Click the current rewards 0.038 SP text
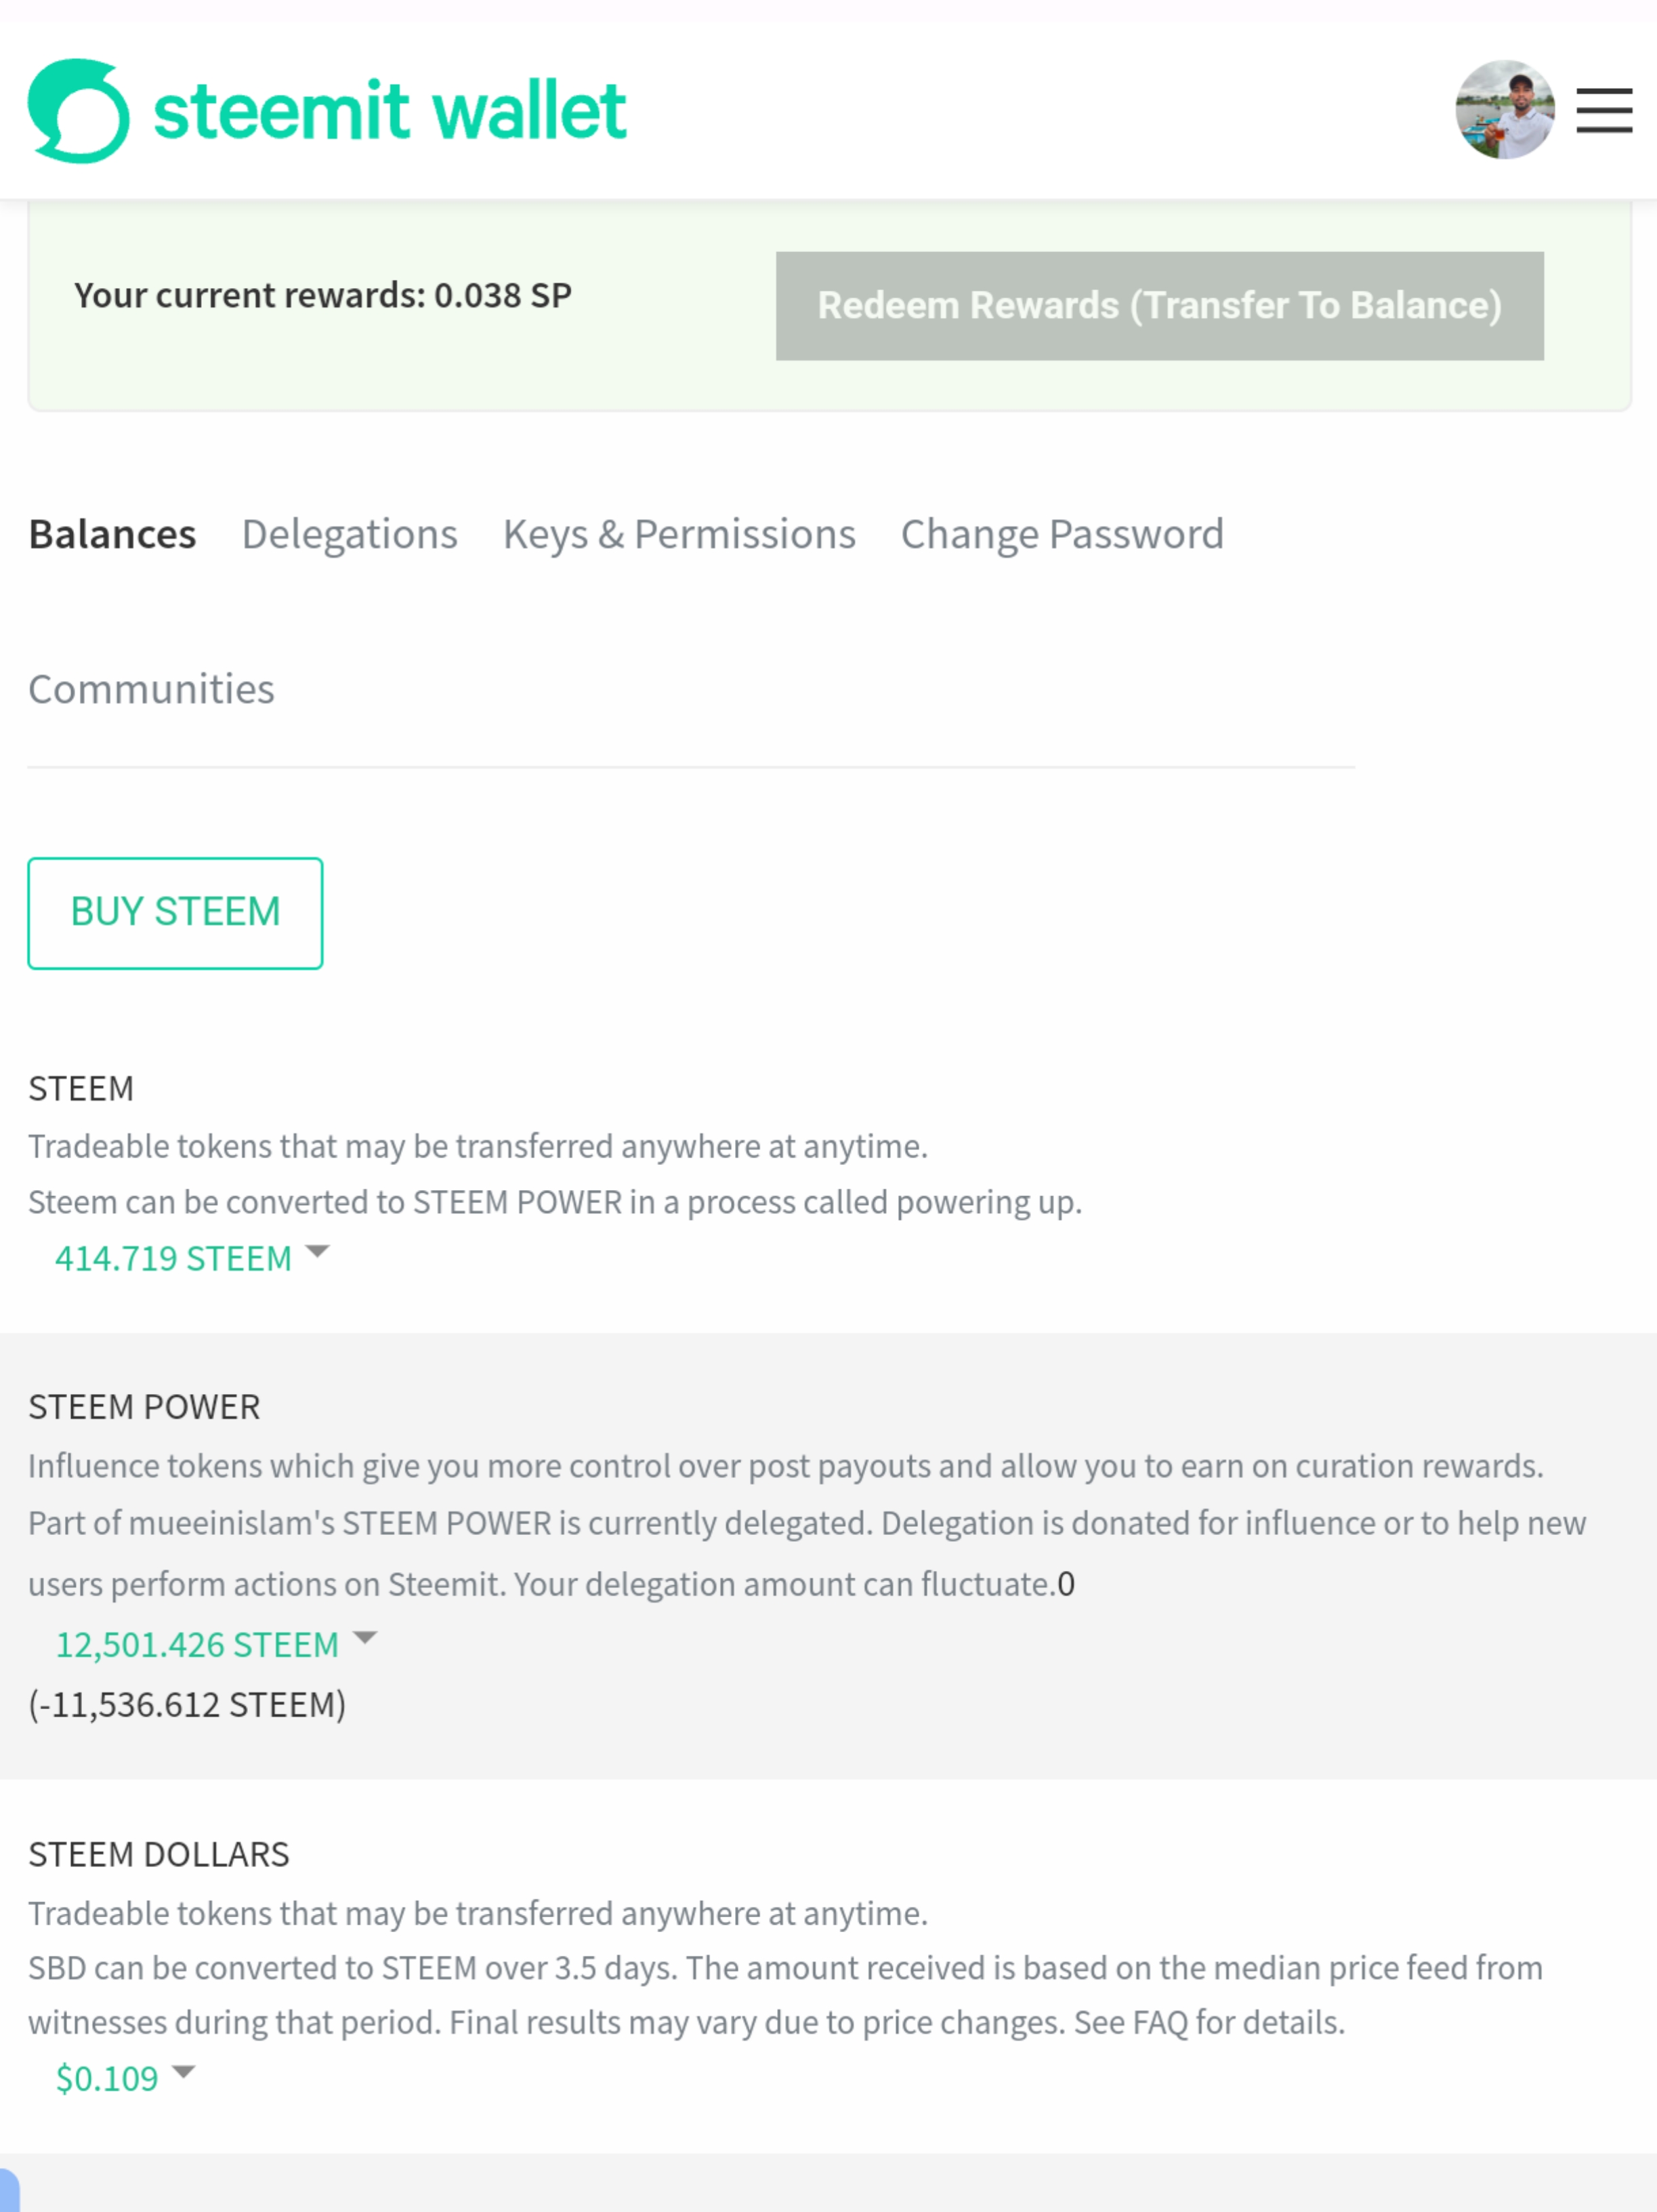Image resolution: width=1657 pixels, height=2212 pixels. 323,296
